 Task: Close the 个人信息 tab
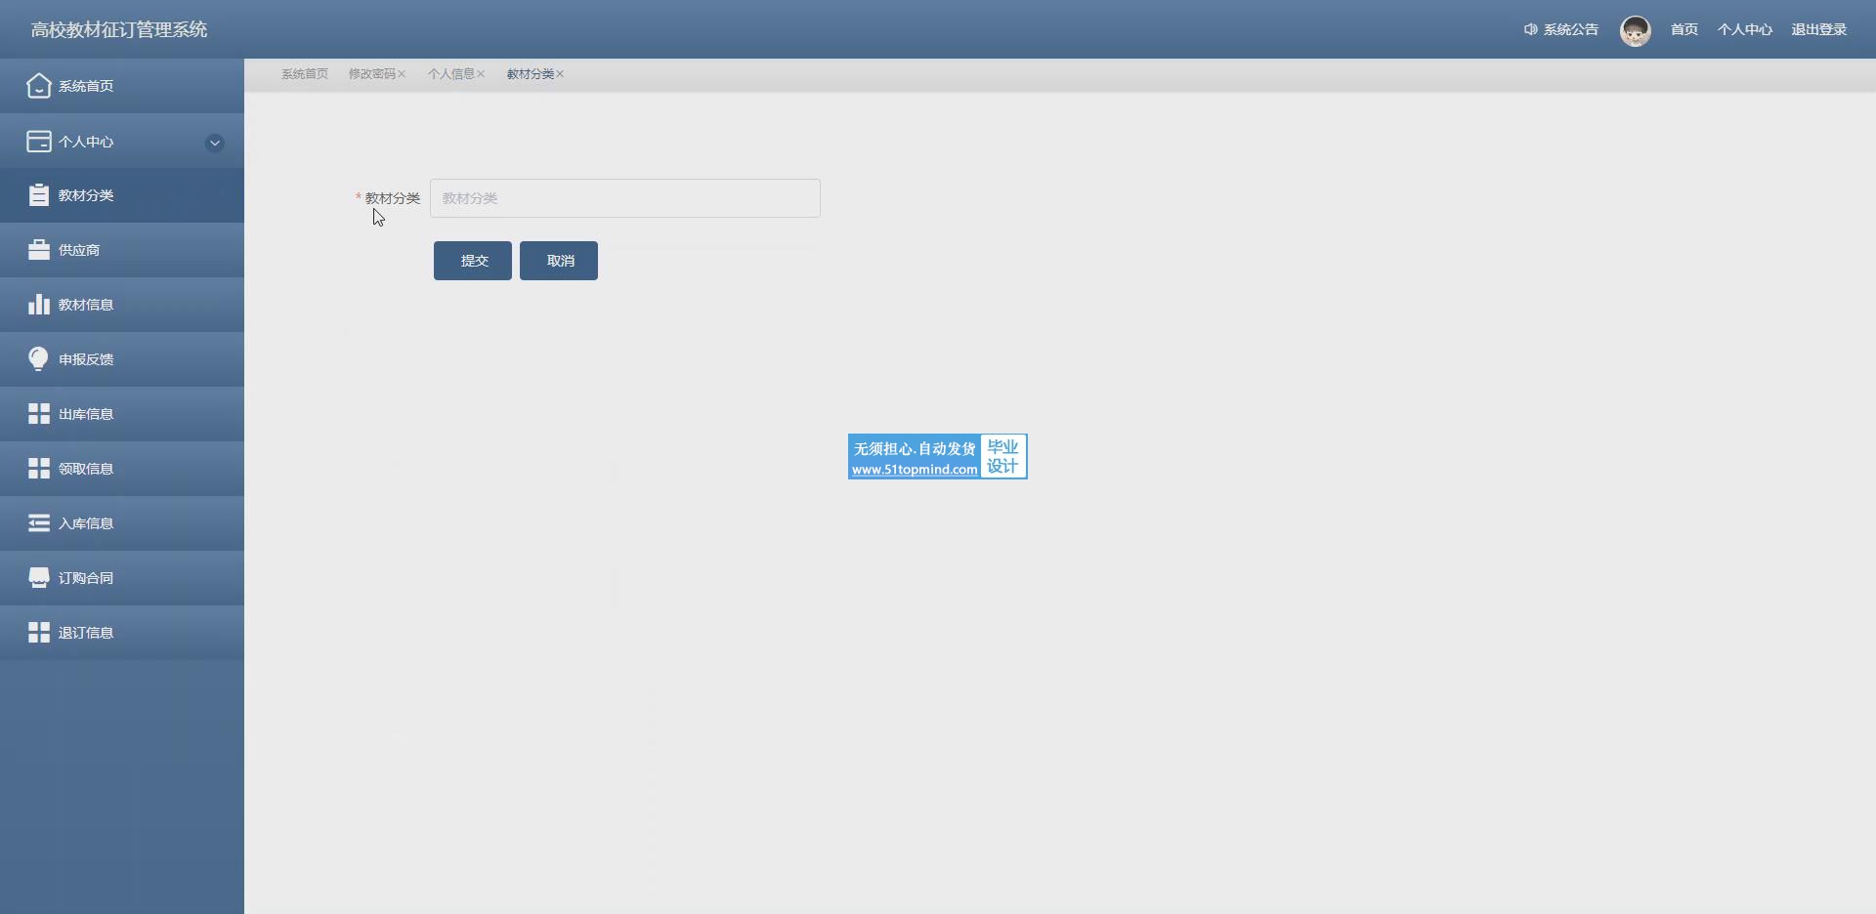pyautogui.click(x=481, y=74)
